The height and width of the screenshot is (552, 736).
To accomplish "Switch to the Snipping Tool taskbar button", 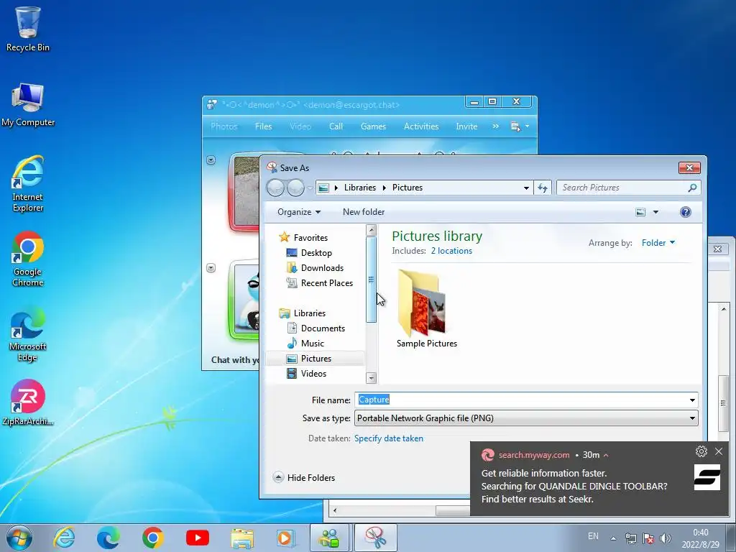I will pos(375,538).
